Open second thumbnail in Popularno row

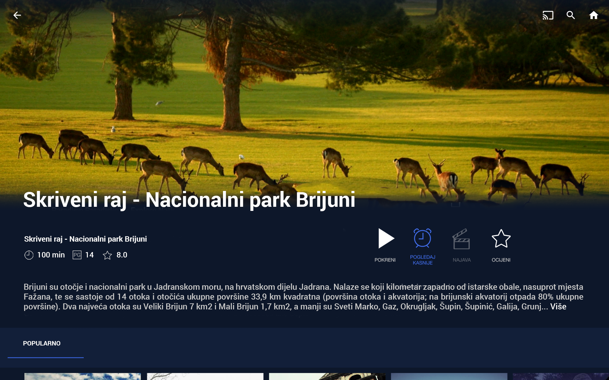pyautogui.click(x=205, y=376)
